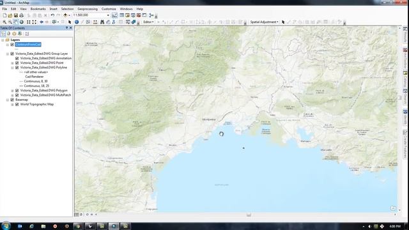Toggle DWG MultiPatch layer checkbox
The width and height of the screenshot is (409, 230).
point(17,95)
